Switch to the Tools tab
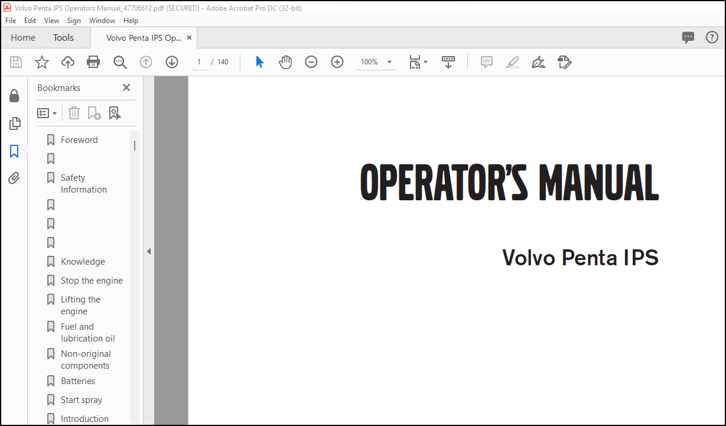Screen dimensions: 726x426 63,37
